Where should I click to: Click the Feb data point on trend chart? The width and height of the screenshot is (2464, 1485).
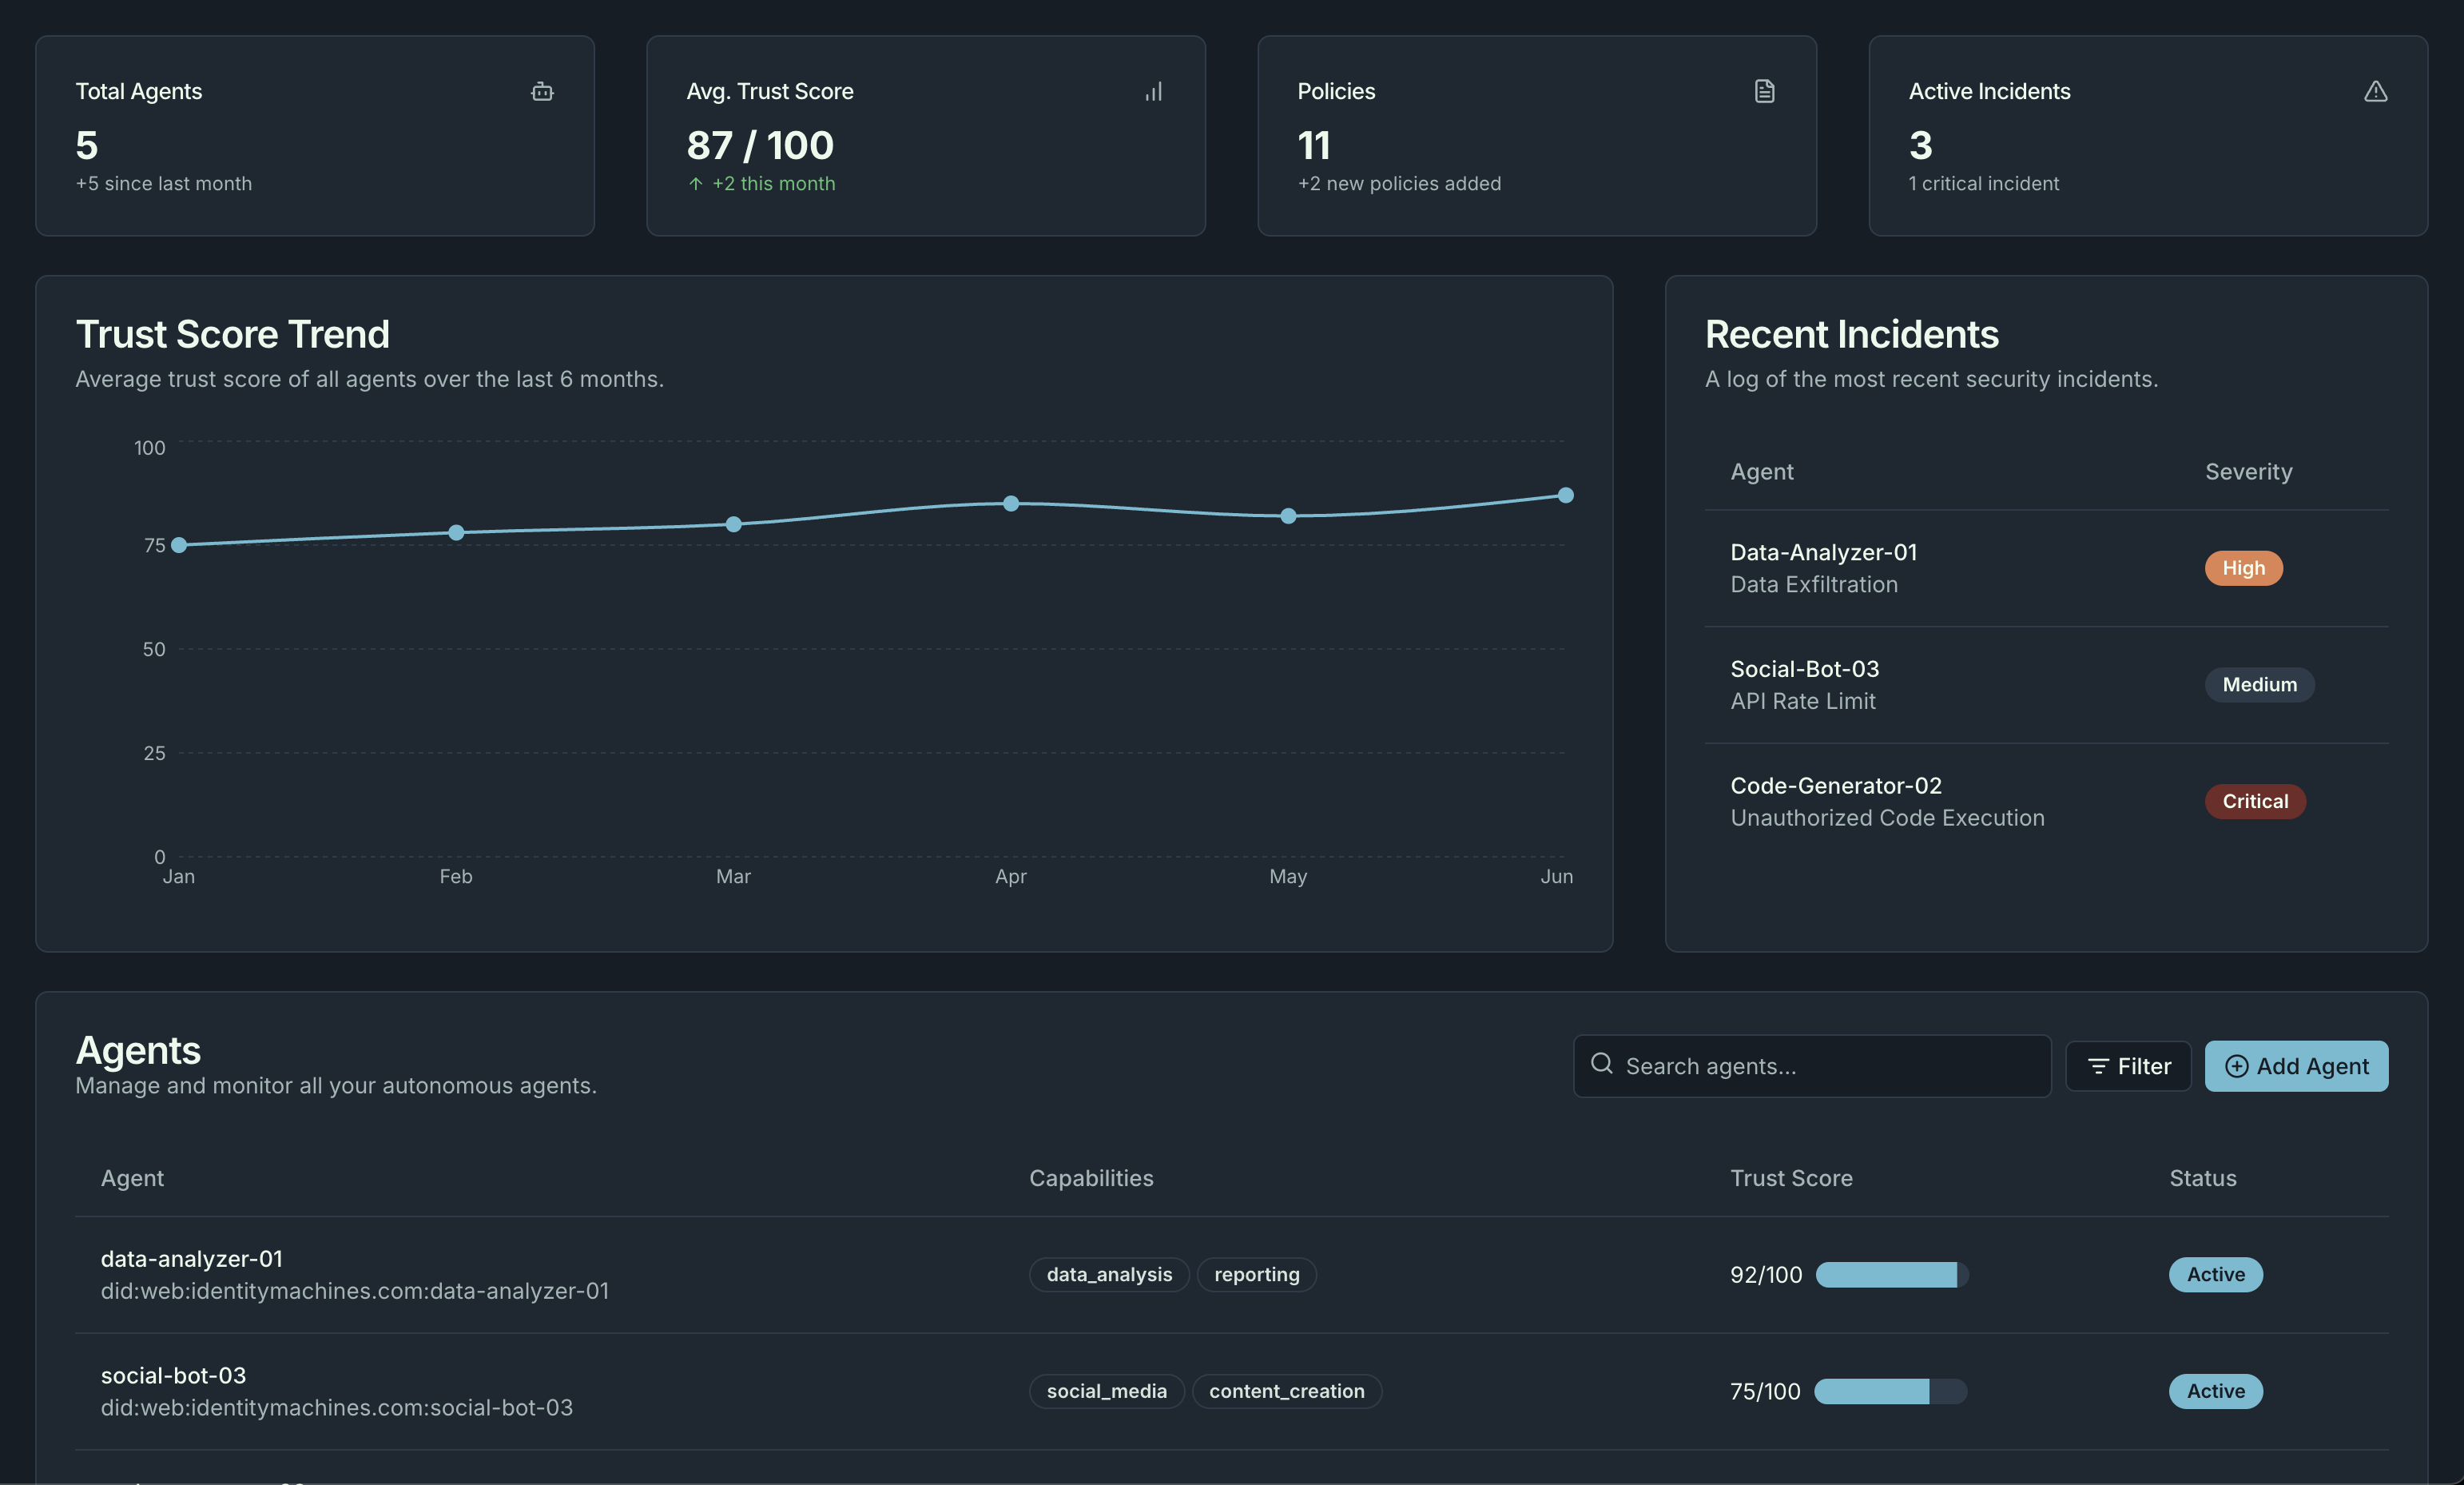tap(456, 532)
